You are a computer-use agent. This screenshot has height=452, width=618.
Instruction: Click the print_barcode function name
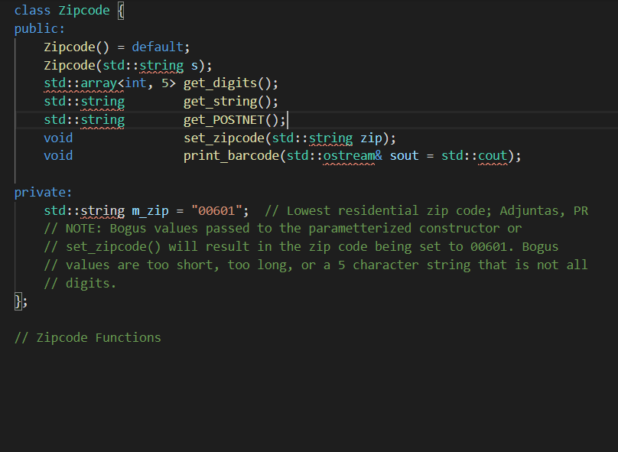tap(231, 156)
